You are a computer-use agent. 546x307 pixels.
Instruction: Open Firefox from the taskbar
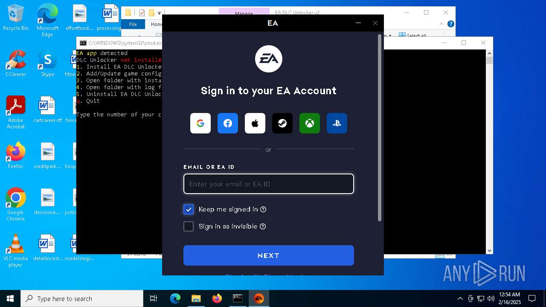pyautogui.click(x=217, y=298)
